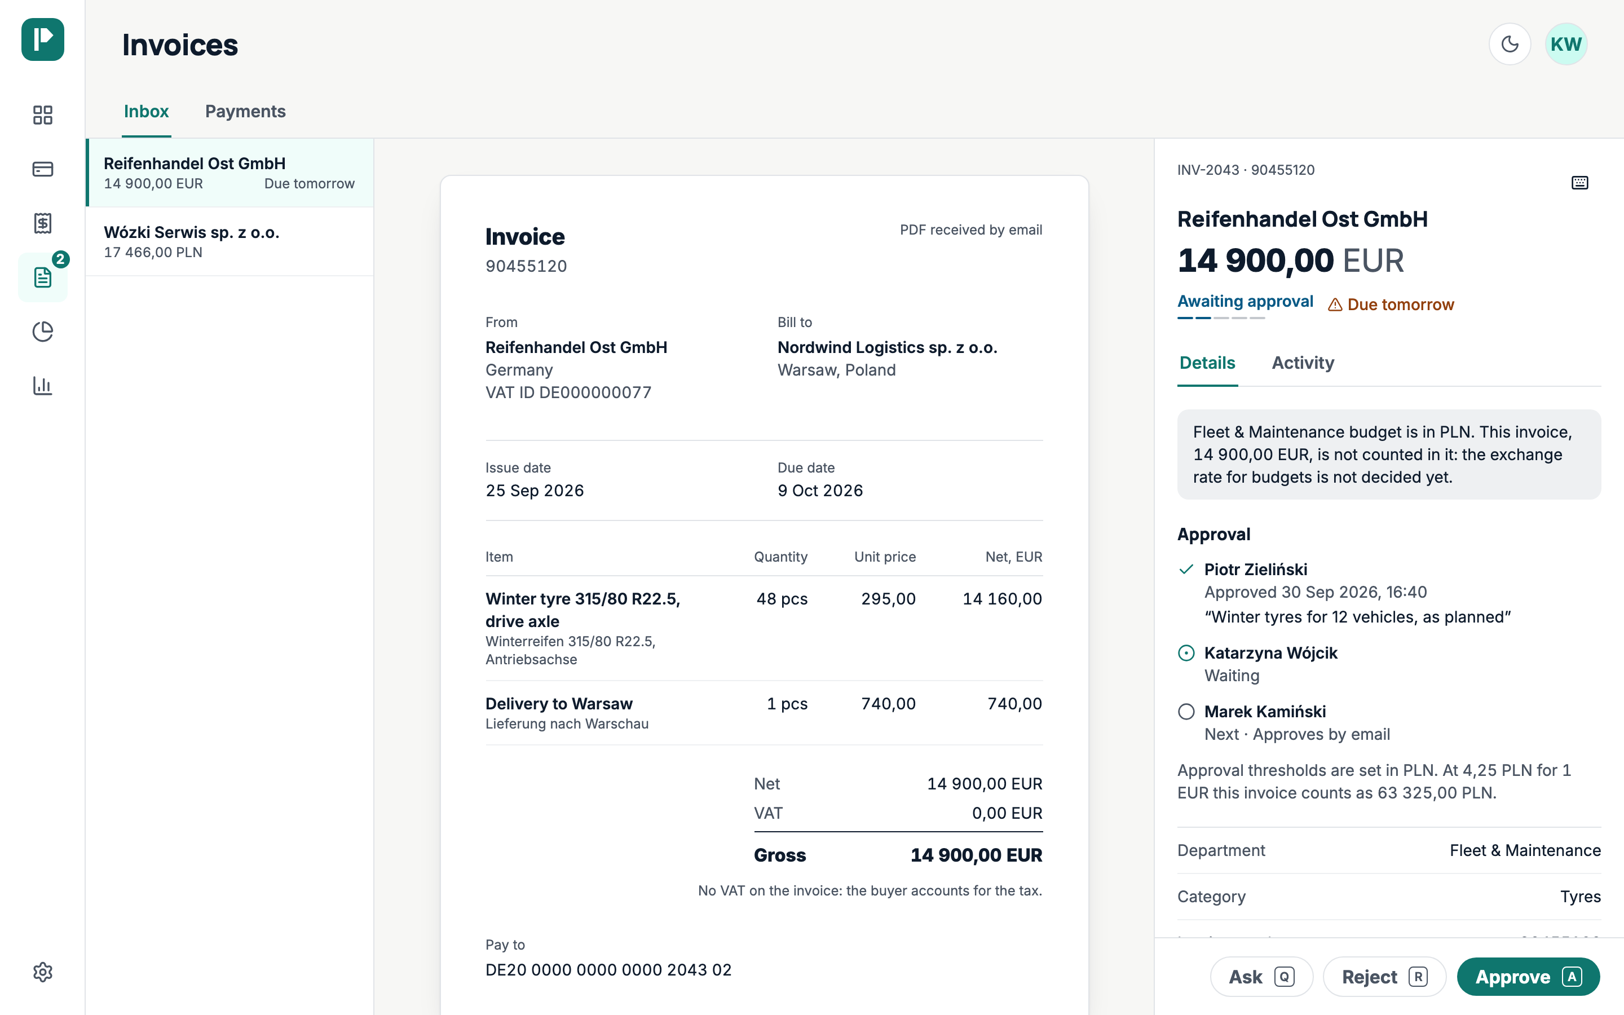Open the invoices document icon with badge
The height and width of the screenshot is (1015, 1624).
tap(43, 276)
